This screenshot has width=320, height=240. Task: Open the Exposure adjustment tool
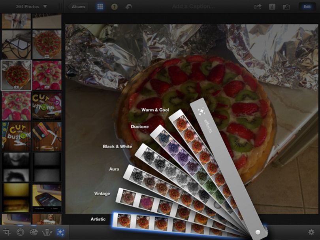[x=20, y=232]
